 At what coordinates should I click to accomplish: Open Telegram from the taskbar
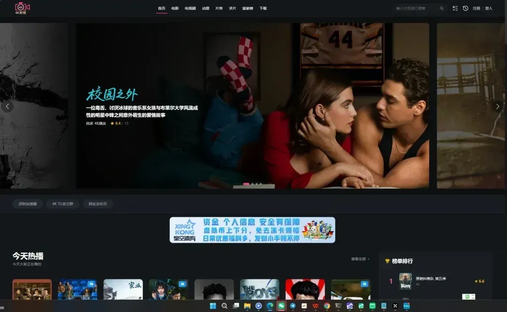coord(293,306)
